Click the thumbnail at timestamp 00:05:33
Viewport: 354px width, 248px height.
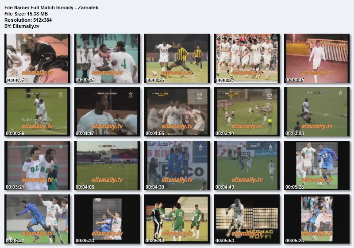[x=107, y=219]
